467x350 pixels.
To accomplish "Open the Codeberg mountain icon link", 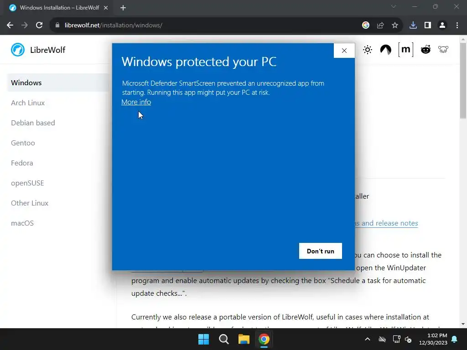I will click(x=386, y=49).
